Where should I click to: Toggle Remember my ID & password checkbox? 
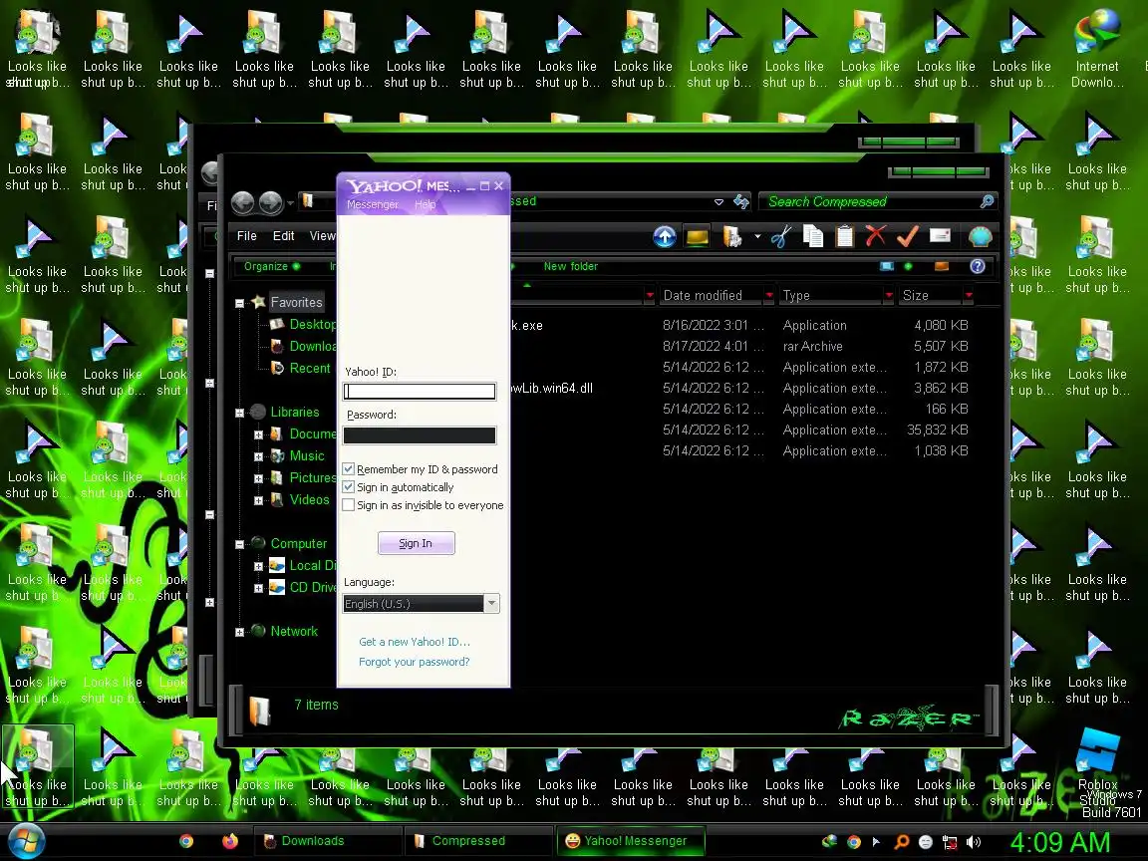(x=349, y=468)
